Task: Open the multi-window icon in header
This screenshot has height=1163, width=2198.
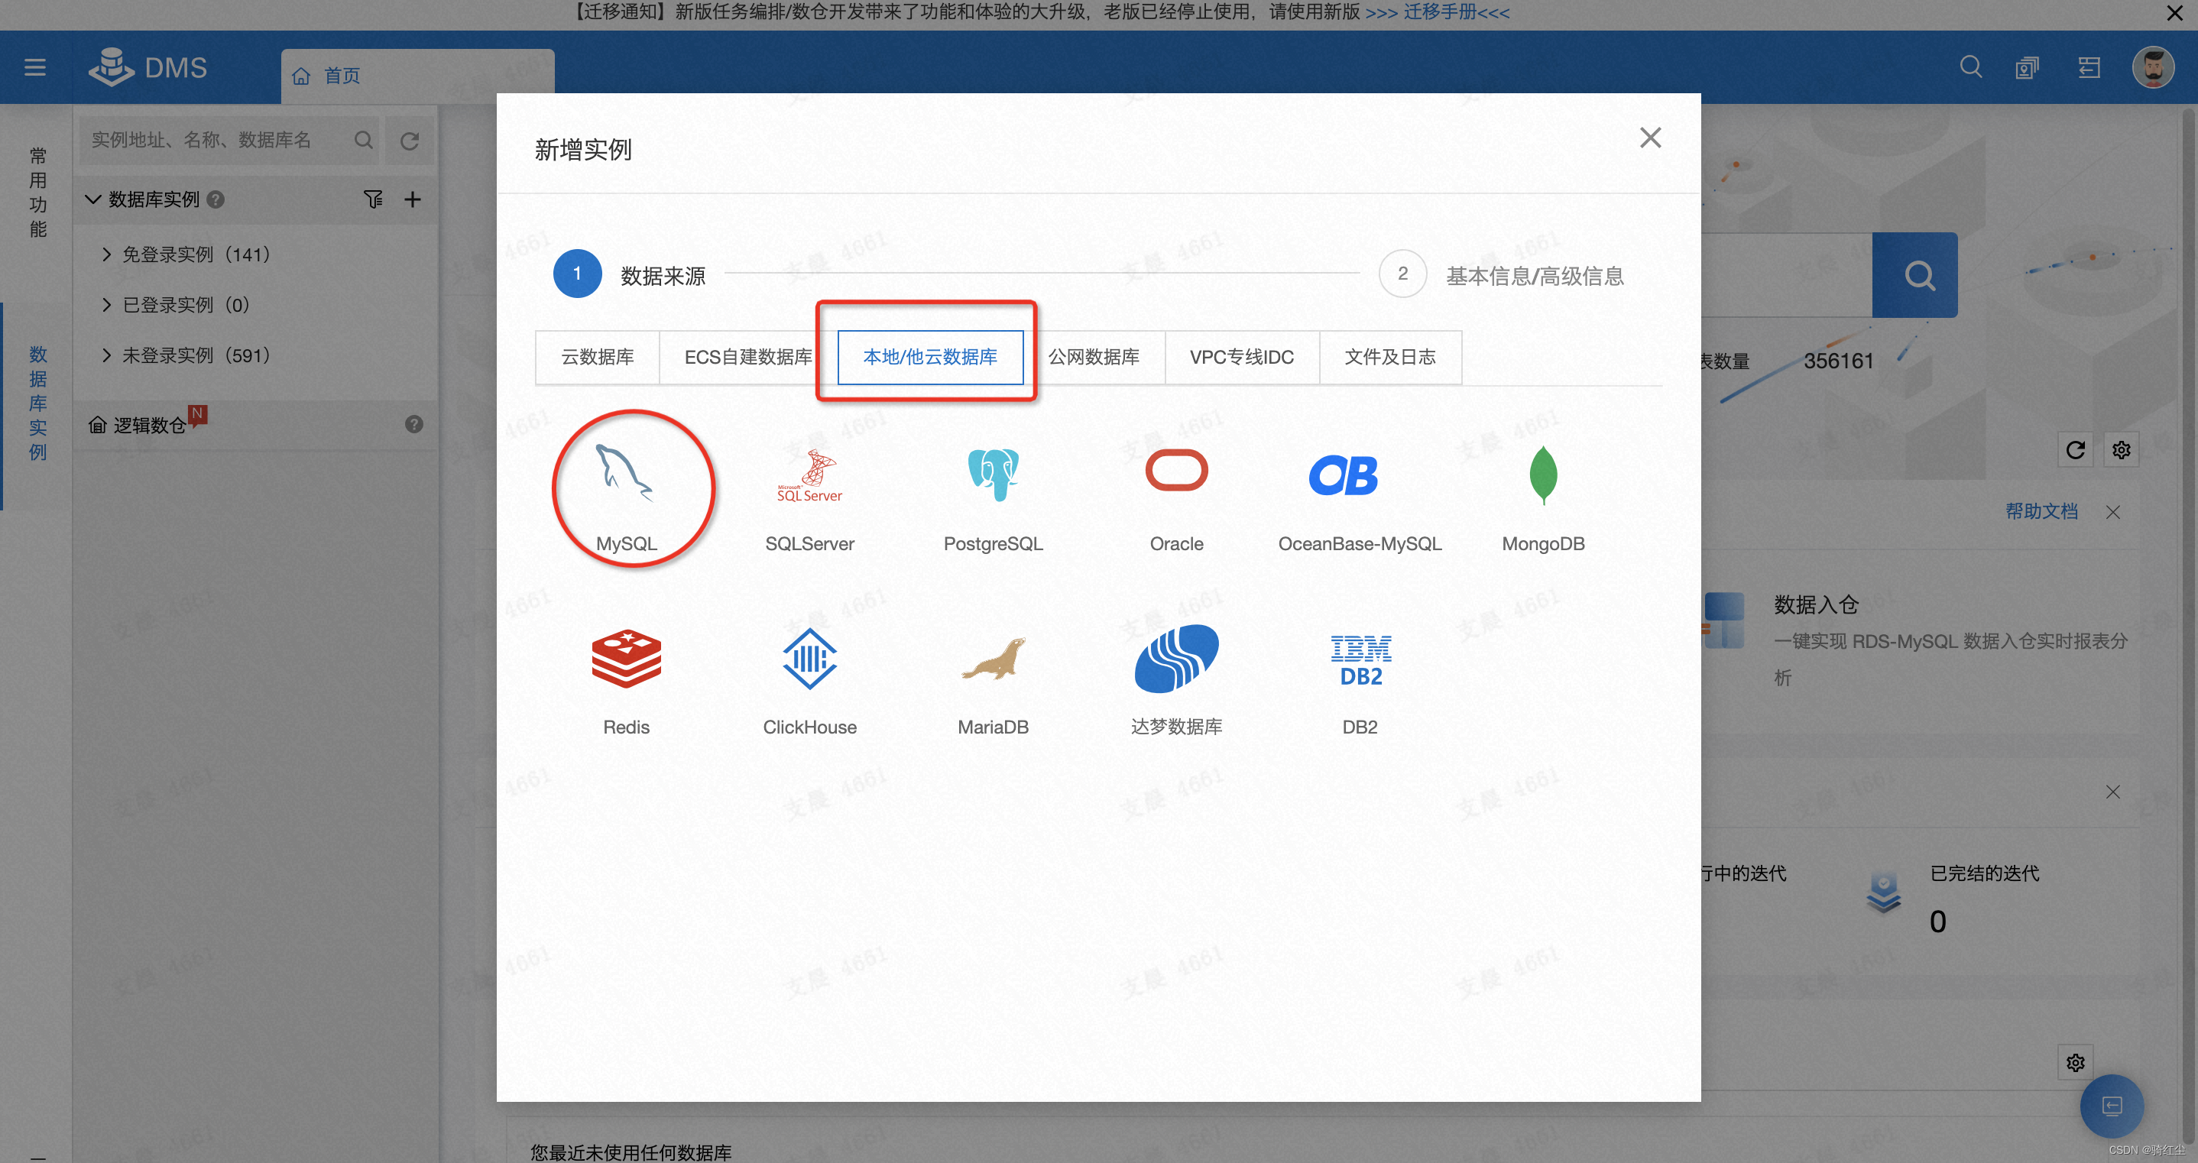Action: click(x=2027, y=67)
